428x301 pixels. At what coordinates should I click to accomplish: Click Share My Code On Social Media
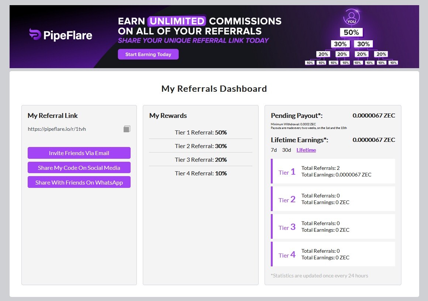point(79,168)
